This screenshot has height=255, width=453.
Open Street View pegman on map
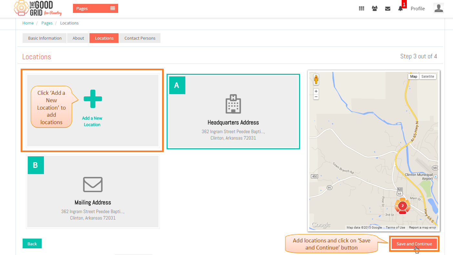316,79
